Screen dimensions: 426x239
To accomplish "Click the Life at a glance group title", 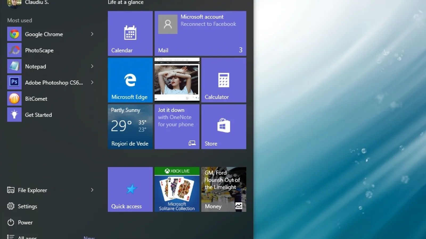I will click(x=126, y=2).
